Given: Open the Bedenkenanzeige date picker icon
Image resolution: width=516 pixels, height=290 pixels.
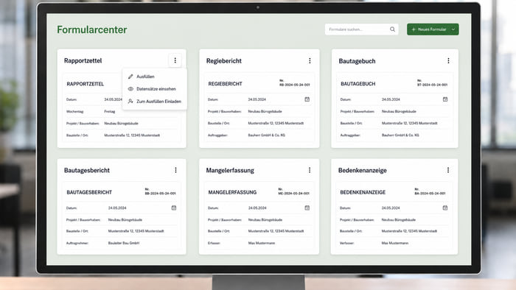Looking at the screenshot, I should point(445,208).
